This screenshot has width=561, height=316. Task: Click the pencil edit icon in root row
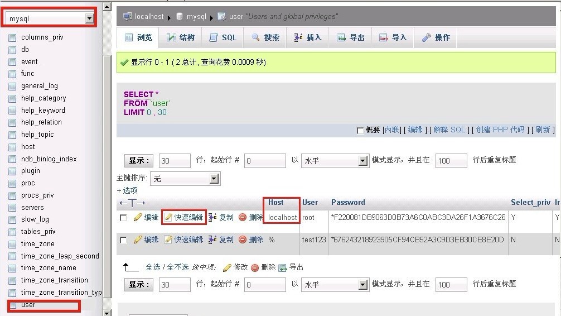click(x=138, y=217)
